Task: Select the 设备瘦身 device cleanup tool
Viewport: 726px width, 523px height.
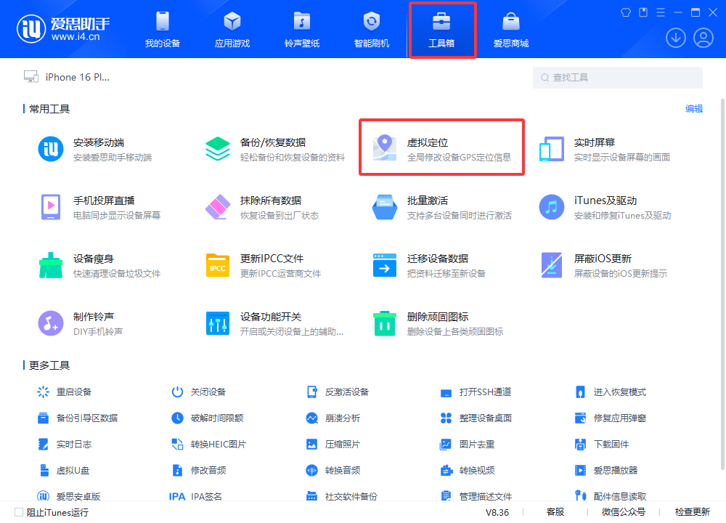Action: pyautogui.click(x=94, y=264)
